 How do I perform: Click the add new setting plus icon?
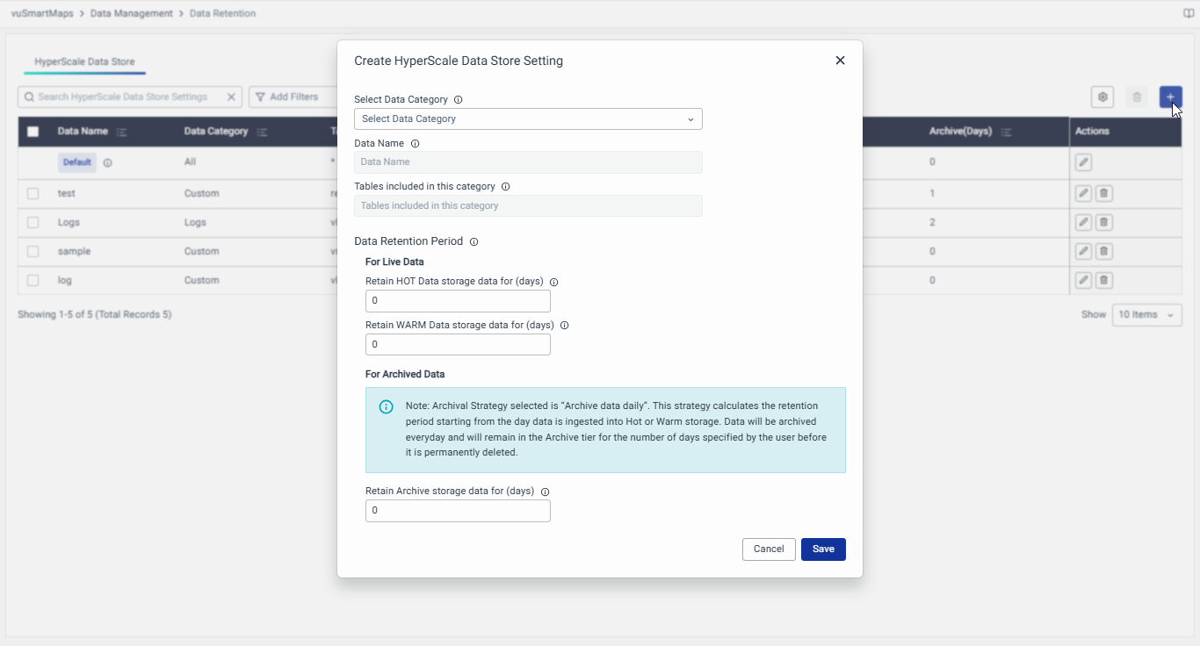pyautogui.click(x=1170, y=97)
